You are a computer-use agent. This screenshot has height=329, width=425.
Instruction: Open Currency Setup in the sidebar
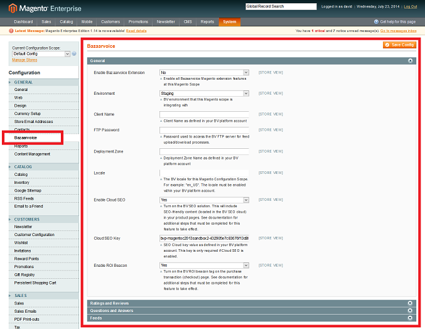28,114
